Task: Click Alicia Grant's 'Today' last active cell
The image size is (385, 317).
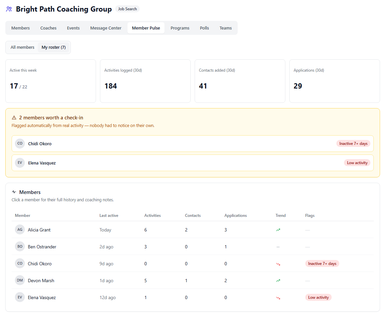Action: pos(105,230)
